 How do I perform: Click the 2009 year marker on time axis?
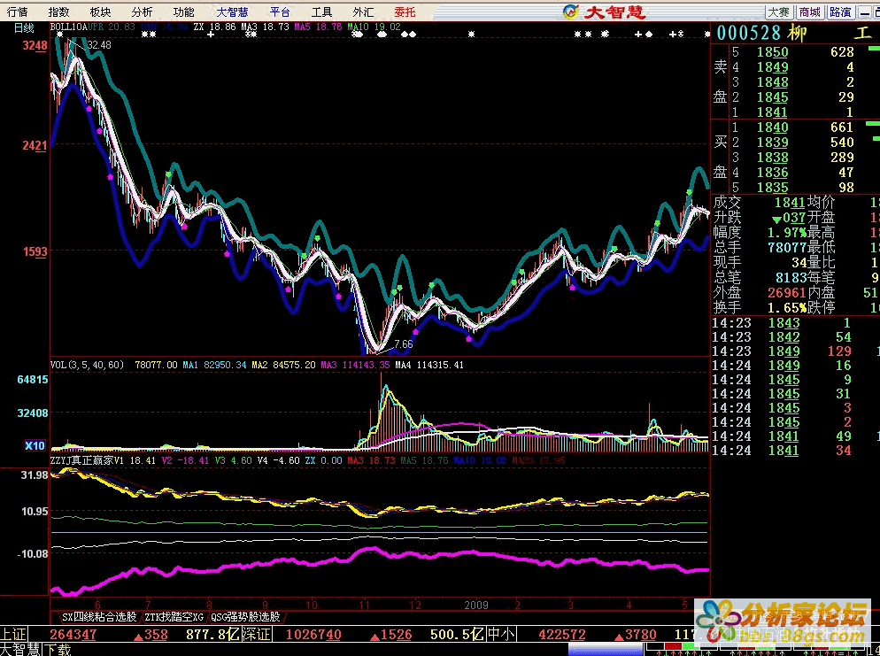pos(476,605)
